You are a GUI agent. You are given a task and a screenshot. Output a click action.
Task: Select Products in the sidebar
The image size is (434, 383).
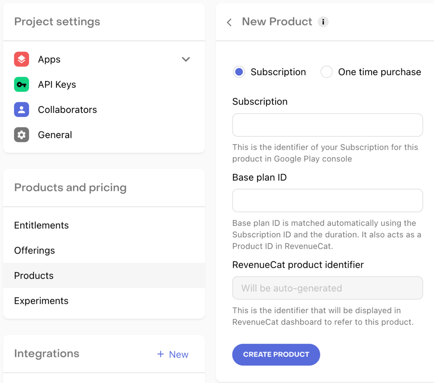tap(34, 275)
